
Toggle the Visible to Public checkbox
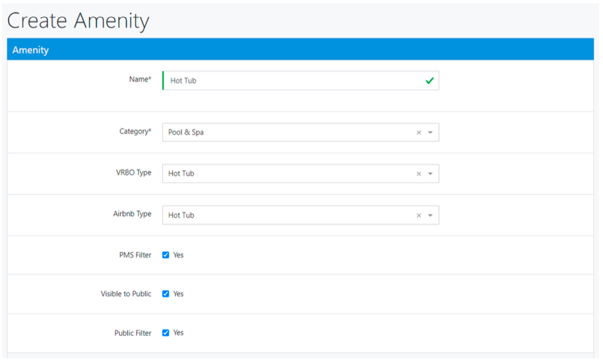pyautogui.click(x=166, y=294)
